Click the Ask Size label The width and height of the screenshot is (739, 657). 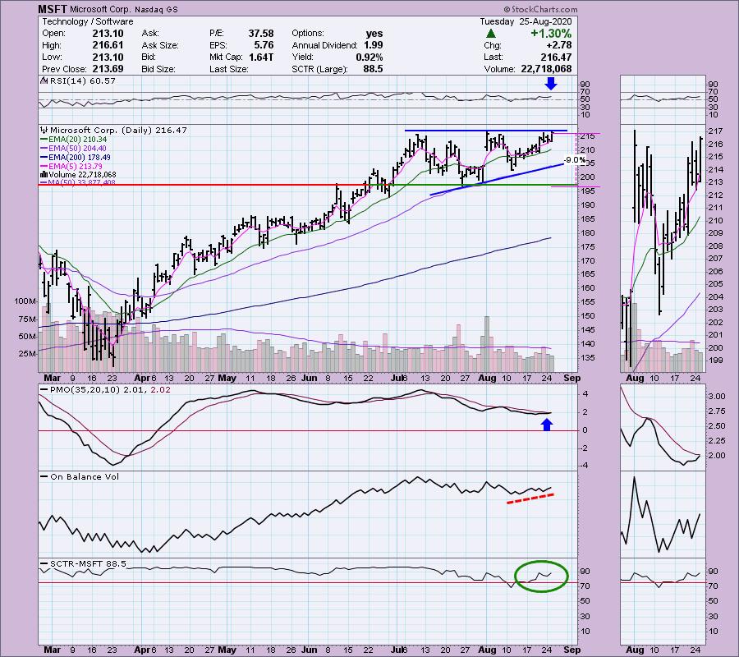click(160, 45)
